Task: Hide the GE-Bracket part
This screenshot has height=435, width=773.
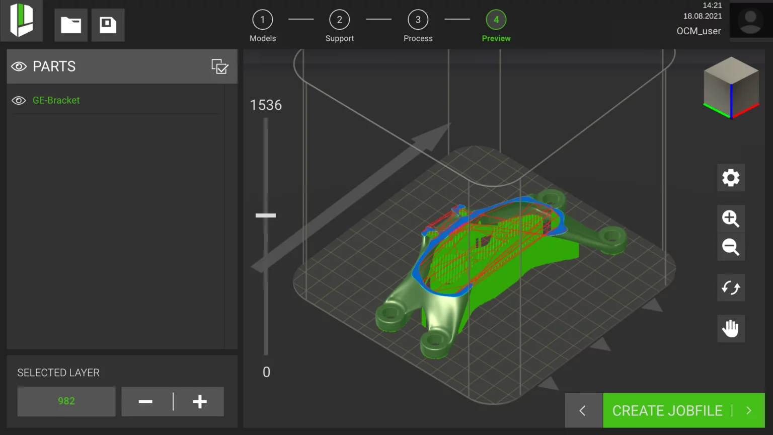Action: click(x=19, y=100)
